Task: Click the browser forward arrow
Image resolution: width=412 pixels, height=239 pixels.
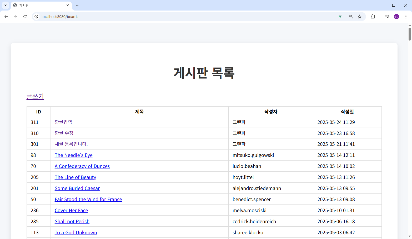Action: tap(16, 17)
